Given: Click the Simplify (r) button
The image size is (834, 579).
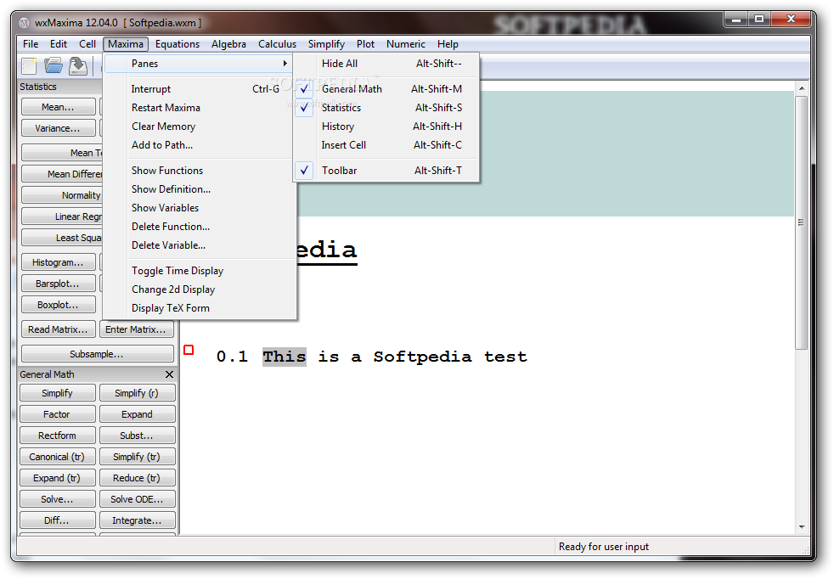Looking at the screenshot, I should [138, 393].
